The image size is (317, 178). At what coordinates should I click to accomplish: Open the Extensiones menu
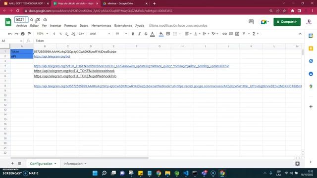pos(123,26)
